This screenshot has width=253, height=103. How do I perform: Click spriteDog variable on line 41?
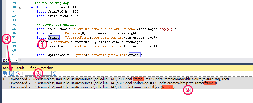[56, 55]
